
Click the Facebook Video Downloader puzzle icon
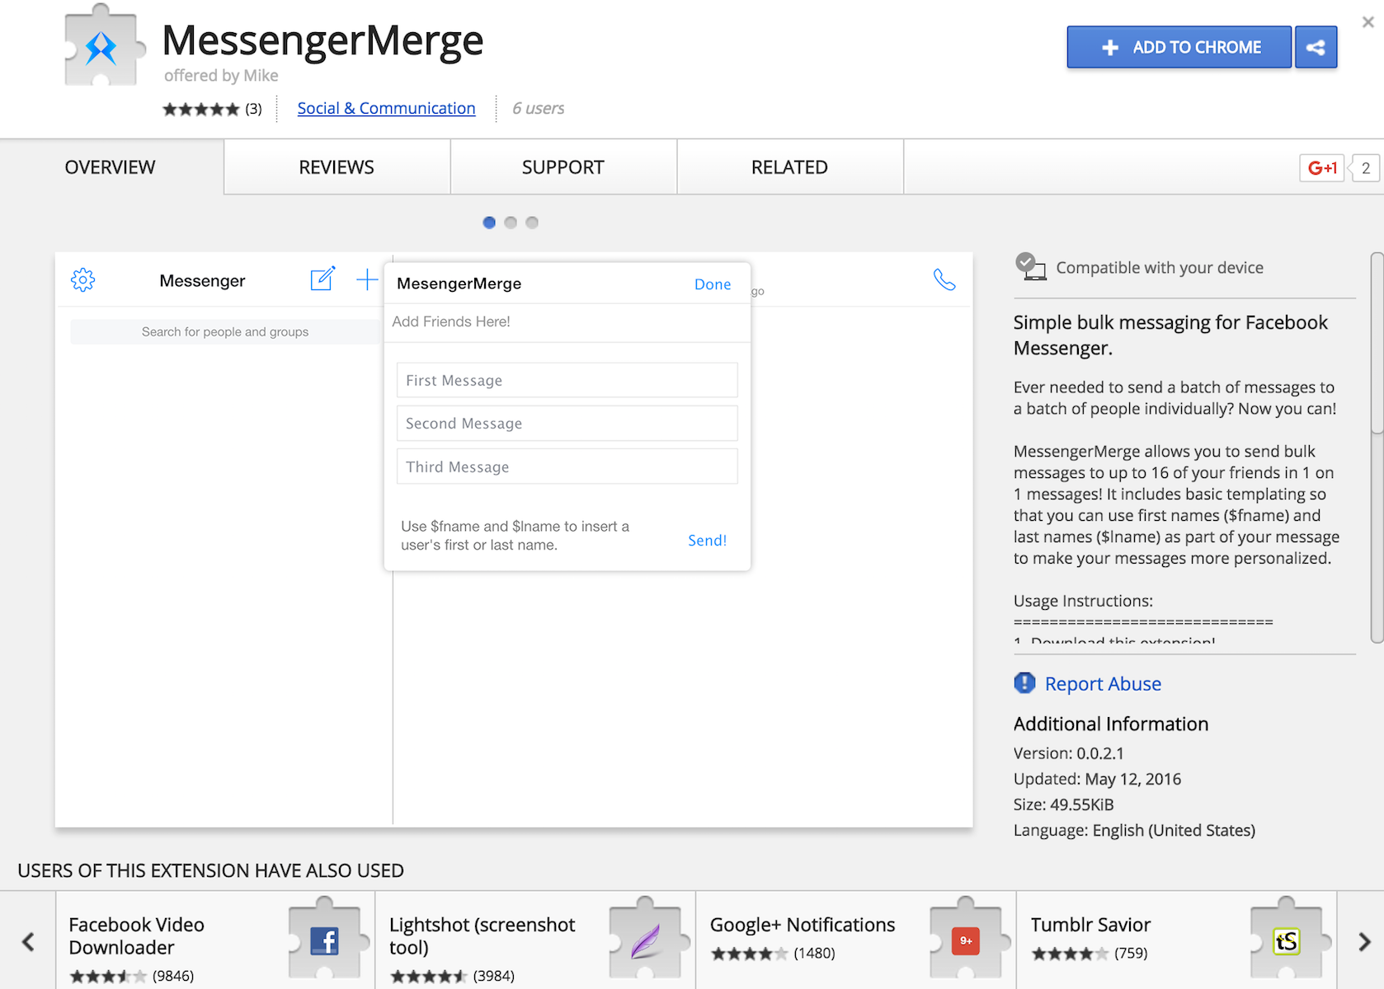pos(326,939)
